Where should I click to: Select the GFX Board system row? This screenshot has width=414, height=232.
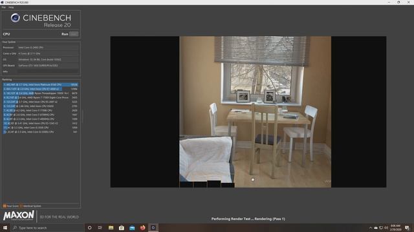40,66
